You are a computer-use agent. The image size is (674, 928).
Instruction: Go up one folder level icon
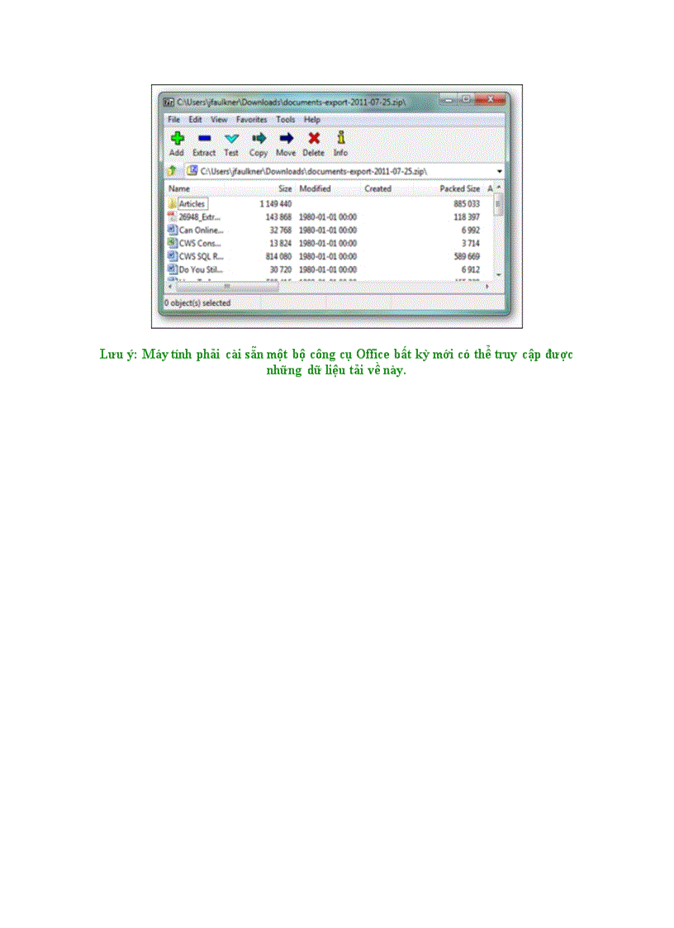(x=173, y=170)
